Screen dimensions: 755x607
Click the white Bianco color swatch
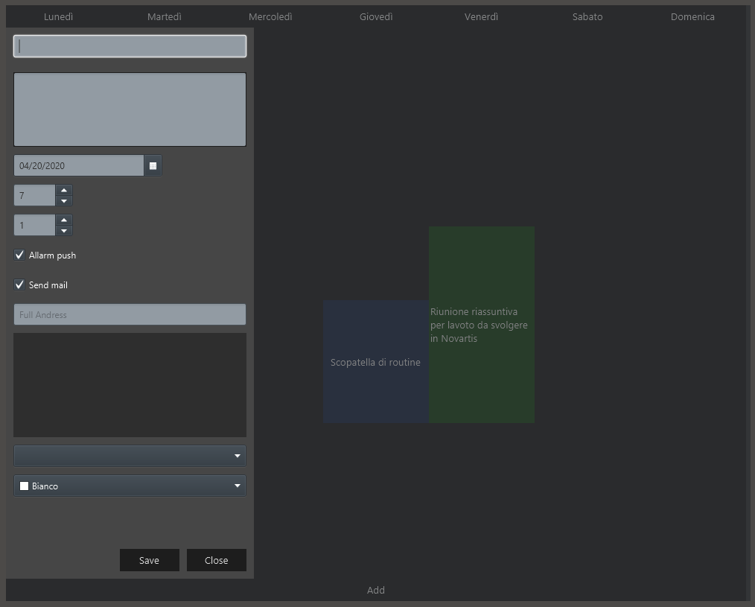coord(24,486)
